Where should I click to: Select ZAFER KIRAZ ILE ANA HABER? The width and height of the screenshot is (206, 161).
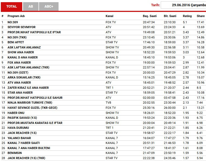coord(28,88)
